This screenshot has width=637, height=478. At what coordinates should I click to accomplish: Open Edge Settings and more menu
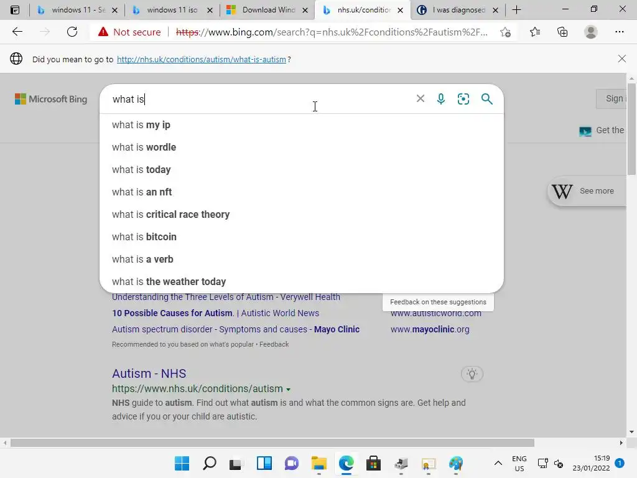pyautogui.click(x=619, y=32)
